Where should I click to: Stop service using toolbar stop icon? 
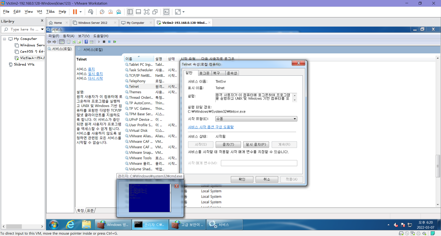coord(104,42)
